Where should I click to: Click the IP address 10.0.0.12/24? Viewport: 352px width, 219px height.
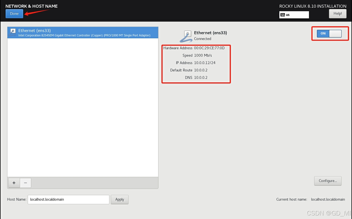click(x=205, y=63)
